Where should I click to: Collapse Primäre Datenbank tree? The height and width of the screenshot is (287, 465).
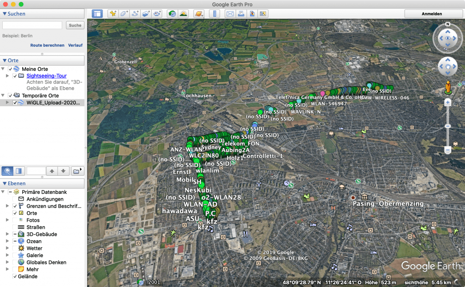pos(3,192)
